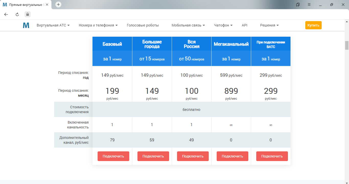349x184 pixels.
Task: Select the 'Прямые виртуальные' browser tab
Action: click(x=26, y=5)
